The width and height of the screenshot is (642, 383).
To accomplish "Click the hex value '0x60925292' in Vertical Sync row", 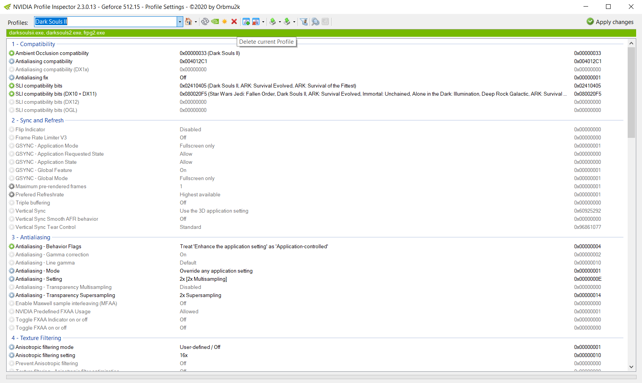I will click(x=587, y=211).
